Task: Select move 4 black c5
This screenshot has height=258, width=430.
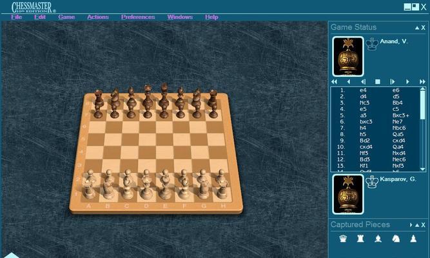Action: (x=395, y=109)
